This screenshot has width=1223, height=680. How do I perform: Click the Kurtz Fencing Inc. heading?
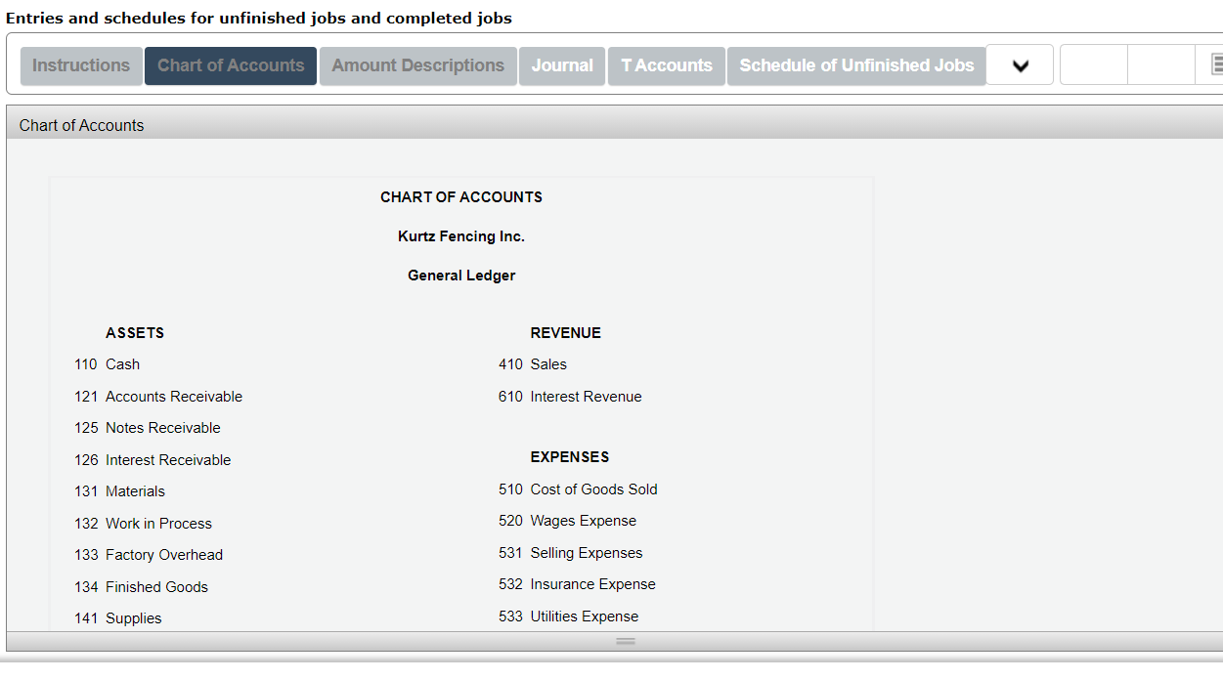point(460,235)
